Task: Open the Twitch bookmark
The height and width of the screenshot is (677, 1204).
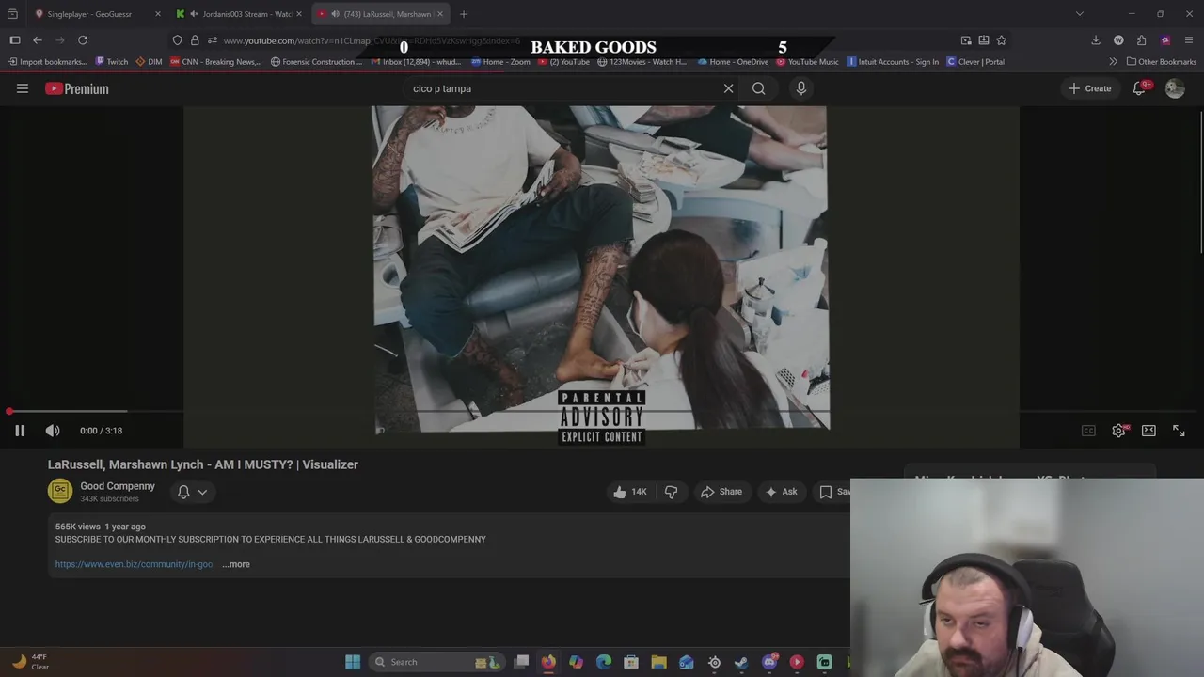Action: pyautogui.click(x=112, y=62)
